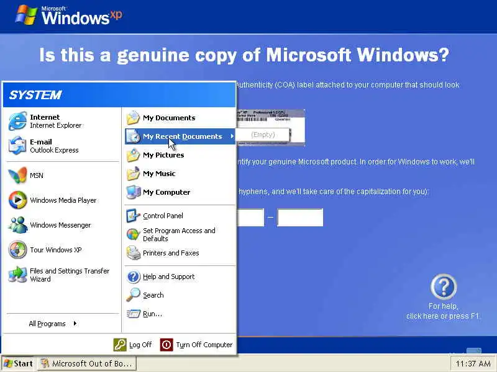Open Files and Settings Transfer Wizard icon

(x=17, y=275)
